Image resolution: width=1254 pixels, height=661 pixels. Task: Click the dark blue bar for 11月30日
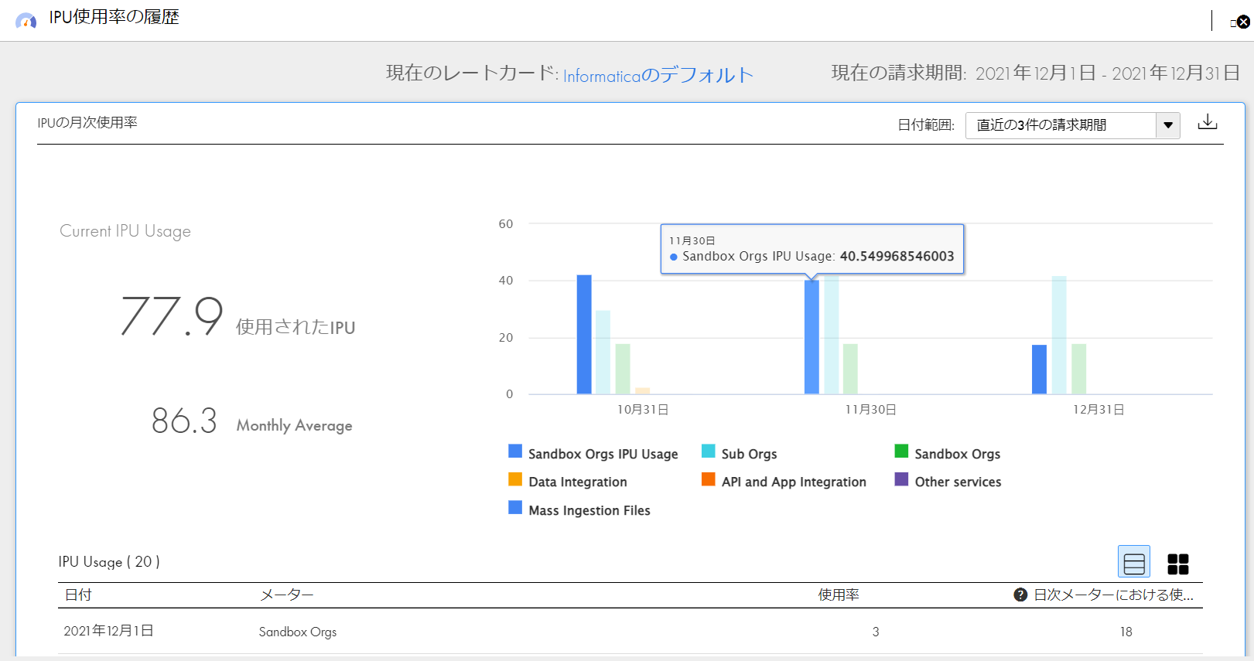(x=812, y=337)
